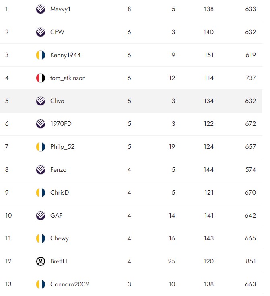
Task: Click Kenny1944's total of 151
Action: click(x=209, y=55)
